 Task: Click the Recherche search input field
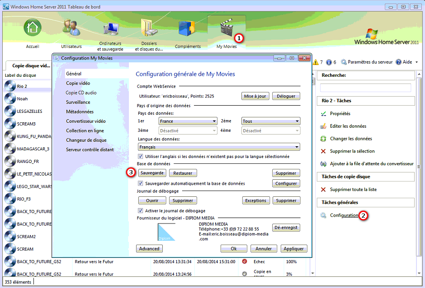(x=365, y=88)
